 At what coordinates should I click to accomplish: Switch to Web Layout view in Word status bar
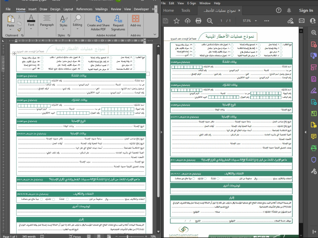[109, 236]
